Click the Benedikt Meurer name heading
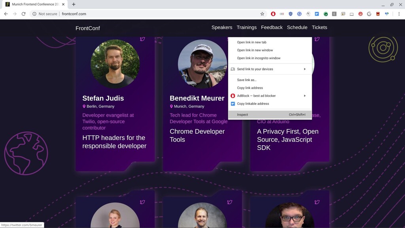Viewport: 405px width, 228px height. [x=197, y=98]
